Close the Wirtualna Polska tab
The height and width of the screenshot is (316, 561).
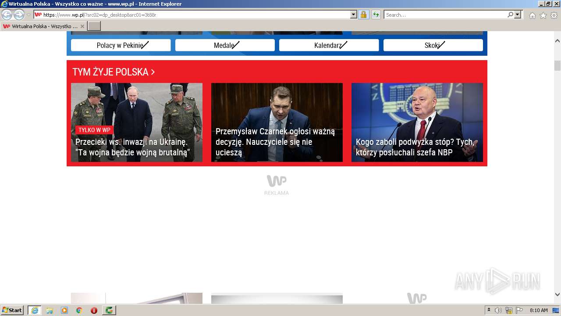82,26
